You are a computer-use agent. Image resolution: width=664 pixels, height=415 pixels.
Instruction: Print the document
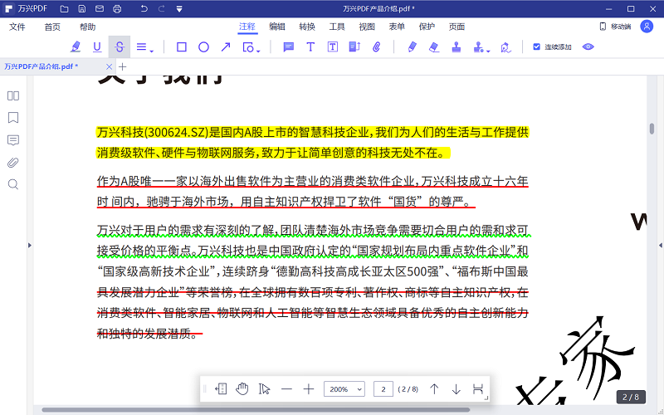[x=117, y=8]
